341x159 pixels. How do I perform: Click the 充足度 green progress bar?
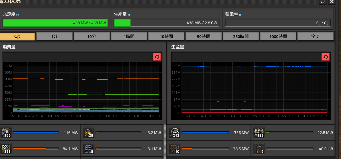[x=55, y=23]
